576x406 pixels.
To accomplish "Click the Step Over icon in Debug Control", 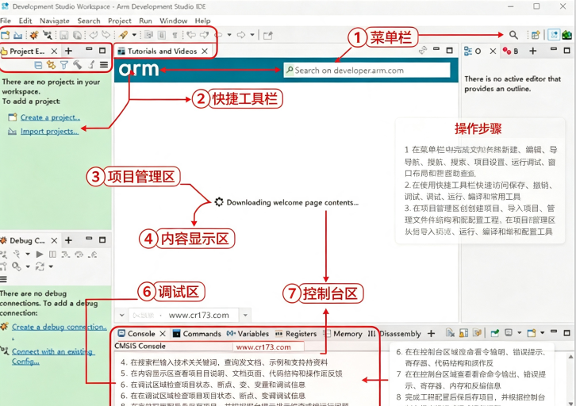I will tap(79, 254).
